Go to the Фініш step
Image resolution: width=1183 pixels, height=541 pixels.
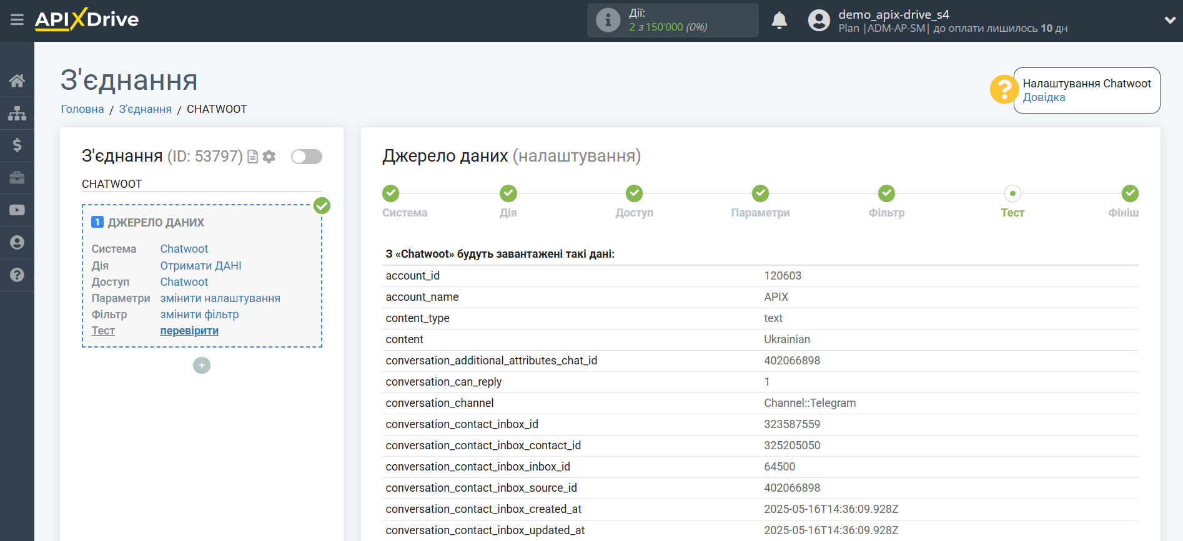point(1130,193)
